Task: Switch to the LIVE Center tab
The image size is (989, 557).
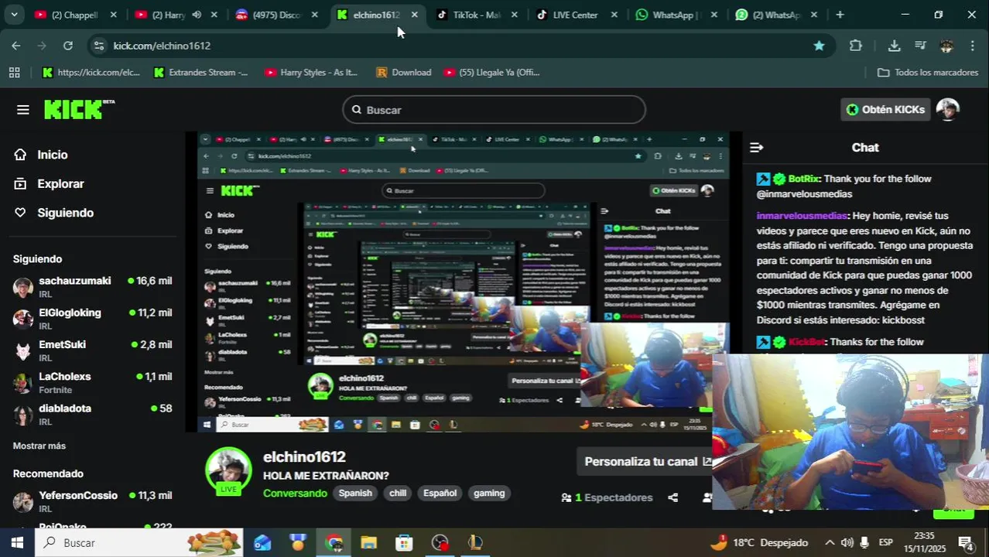Action: pyautogui.click(x=577, y=15)
